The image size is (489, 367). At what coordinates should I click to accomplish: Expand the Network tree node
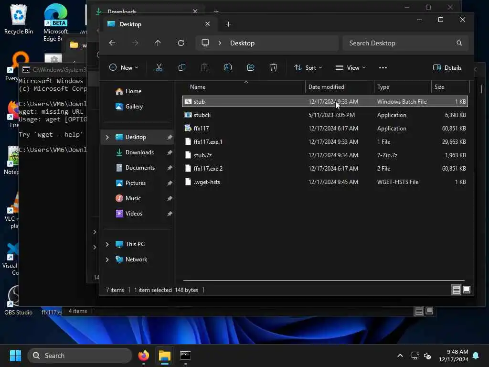coord(107,259)
